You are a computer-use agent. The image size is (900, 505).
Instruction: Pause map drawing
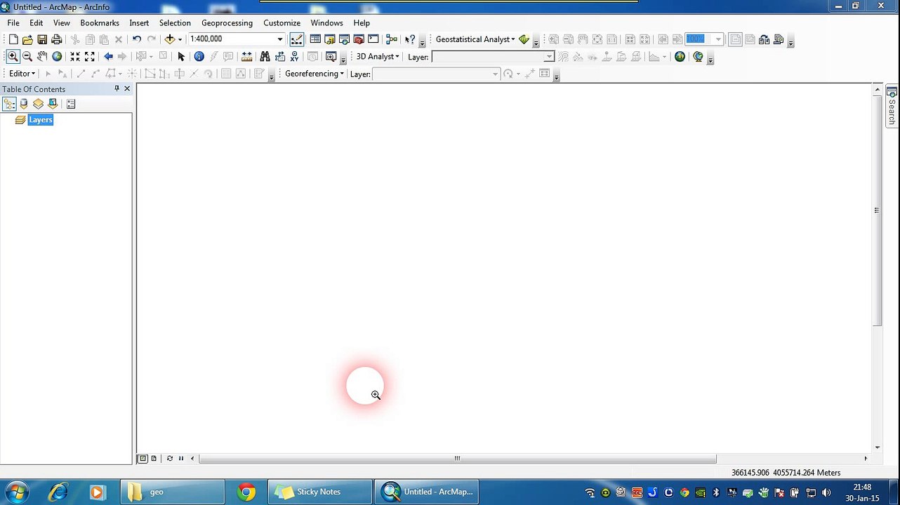point(181,459)
